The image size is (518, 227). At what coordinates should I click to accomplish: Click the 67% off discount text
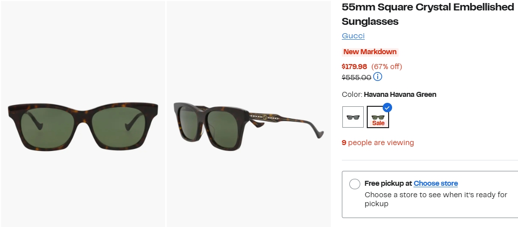[x=387, y=67]
